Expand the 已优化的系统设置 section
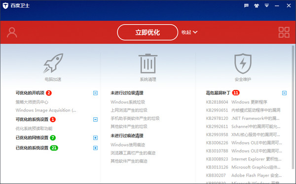The width and height of the screenshot is (296, 184). 95,148
